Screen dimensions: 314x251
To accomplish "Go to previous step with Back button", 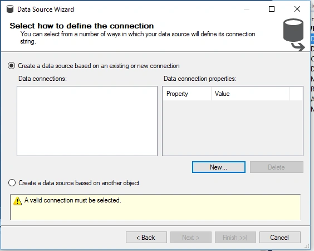I will [146, 238].
